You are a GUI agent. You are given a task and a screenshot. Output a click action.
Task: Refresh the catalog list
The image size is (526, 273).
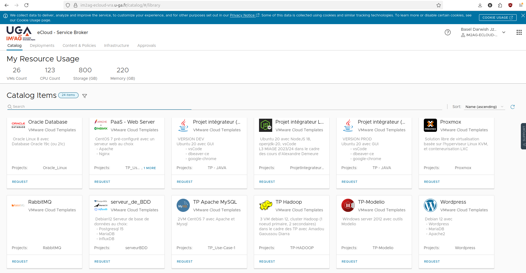513,107
